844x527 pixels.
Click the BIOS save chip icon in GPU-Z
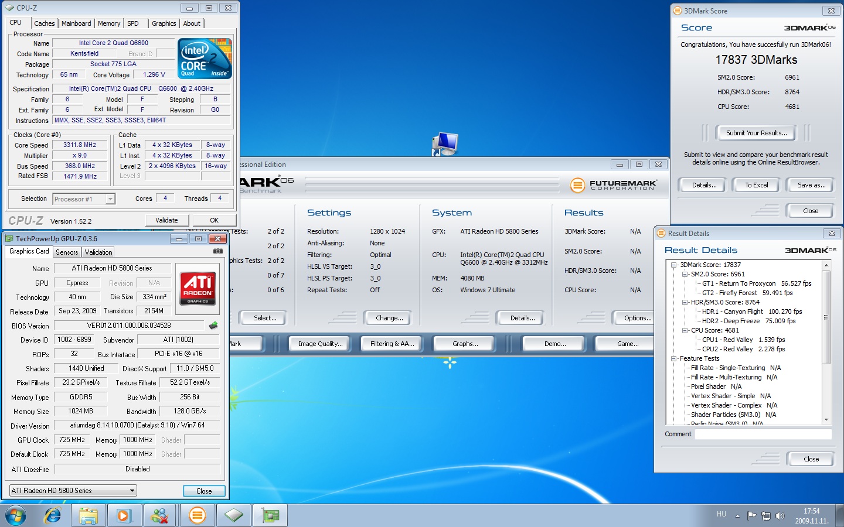pos(213,325)
